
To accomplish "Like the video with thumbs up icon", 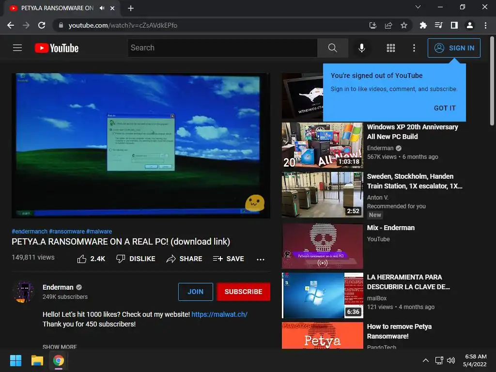I will [x=81, y=259].
